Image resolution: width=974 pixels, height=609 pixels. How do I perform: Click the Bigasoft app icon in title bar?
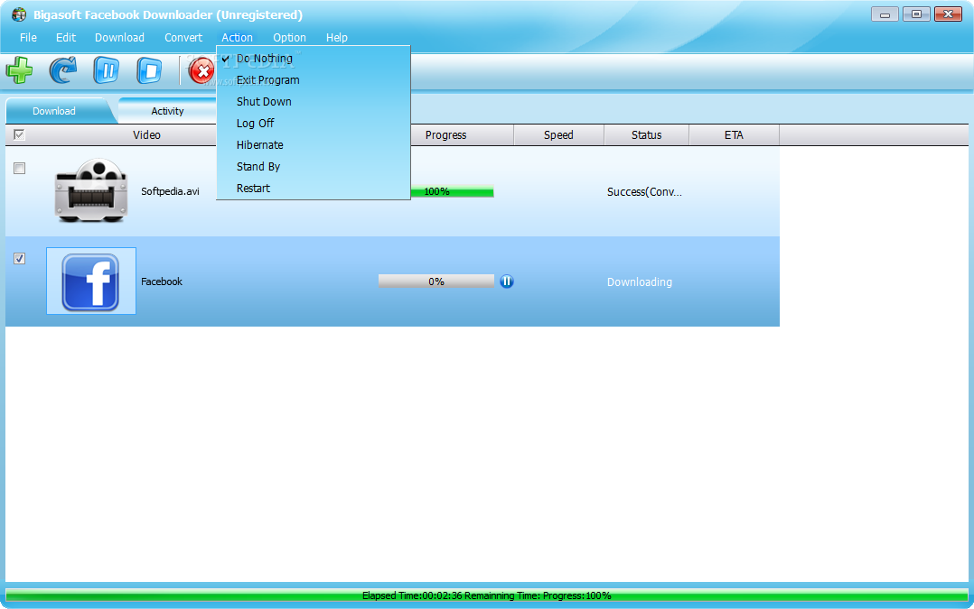tap(19, 14)
